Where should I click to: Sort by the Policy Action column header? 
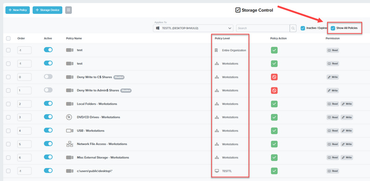(278, 38)
